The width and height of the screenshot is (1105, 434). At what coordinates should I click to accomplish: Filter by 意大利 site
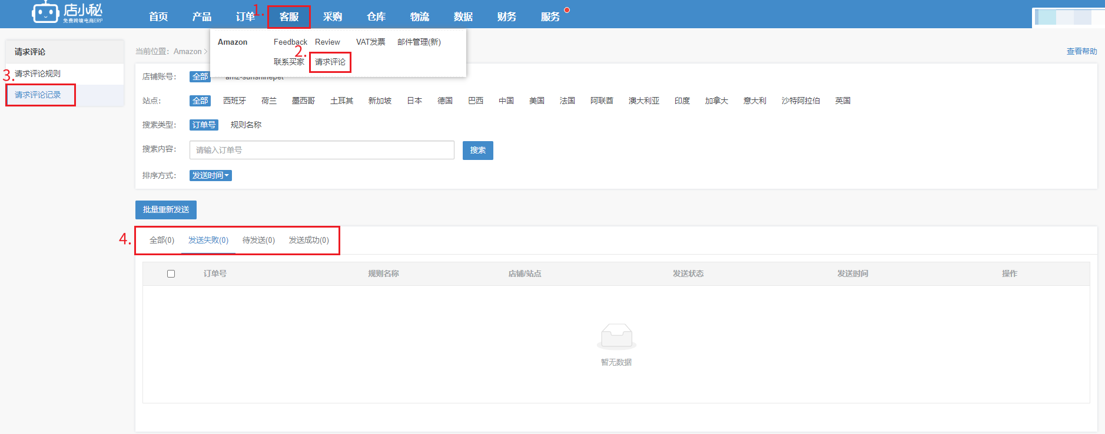pyautogui.click(x=755, y=101)
